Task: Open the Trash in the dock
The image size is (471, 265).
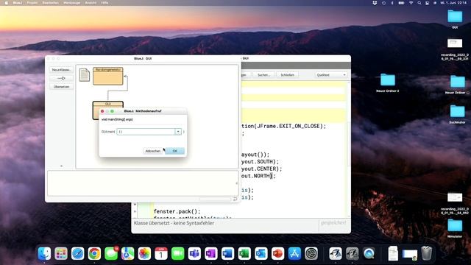Action: click(427, 253)
